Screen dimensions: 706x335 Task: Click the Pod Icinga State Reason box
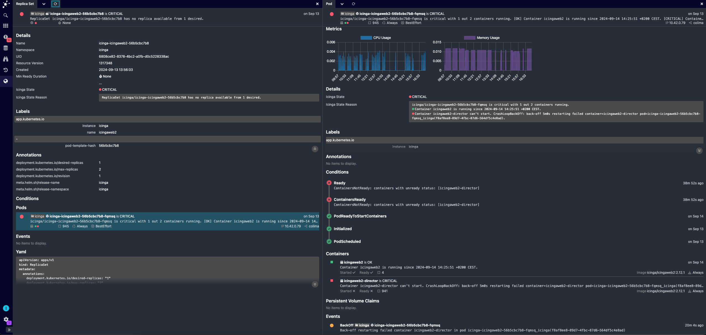(x=556, y=111)
